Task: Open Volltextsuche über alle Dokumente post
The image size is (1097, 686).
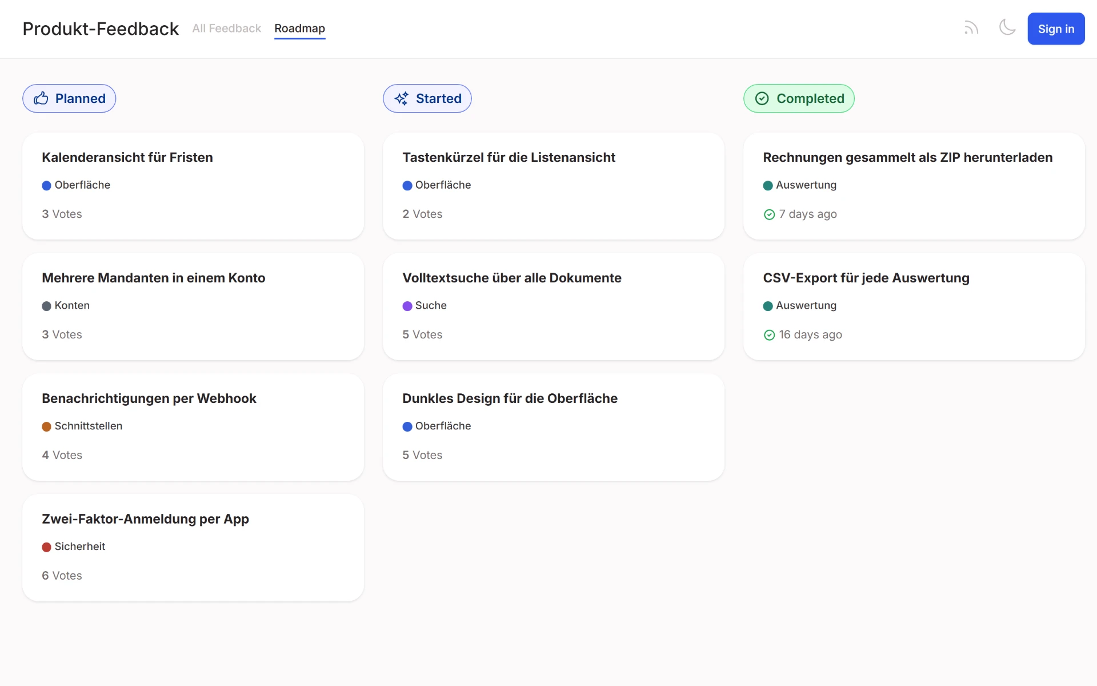Action: click(x=554, y=307)
